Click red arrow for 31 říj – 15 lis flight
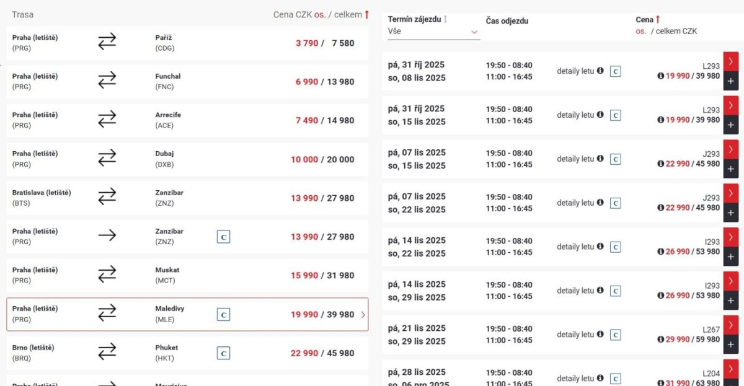The height and width of the screenshot is (386, 744). [730, 105]
